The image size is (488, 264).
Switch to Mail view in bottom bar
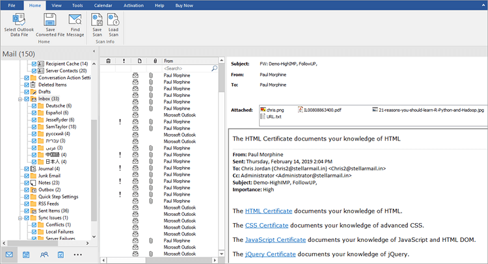9,254
